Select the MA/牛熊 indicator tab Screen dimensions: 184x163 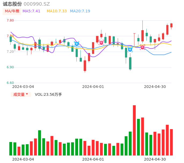pos(12,11)
